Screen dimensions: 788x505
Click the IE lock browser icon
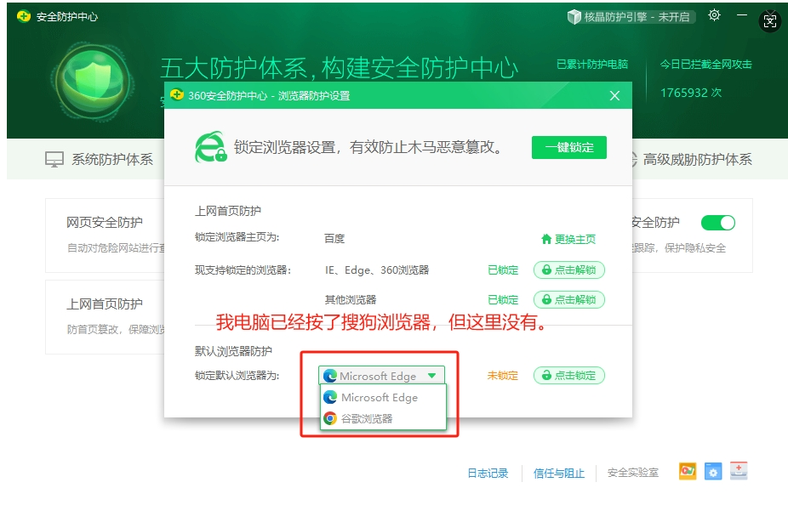(210, 147)
